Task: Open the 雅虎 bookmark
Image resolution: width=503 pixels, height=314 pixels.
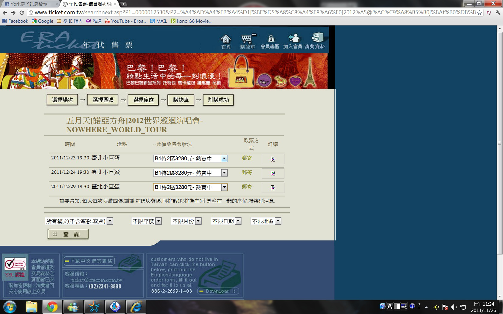Action: (x=94, y=21)
